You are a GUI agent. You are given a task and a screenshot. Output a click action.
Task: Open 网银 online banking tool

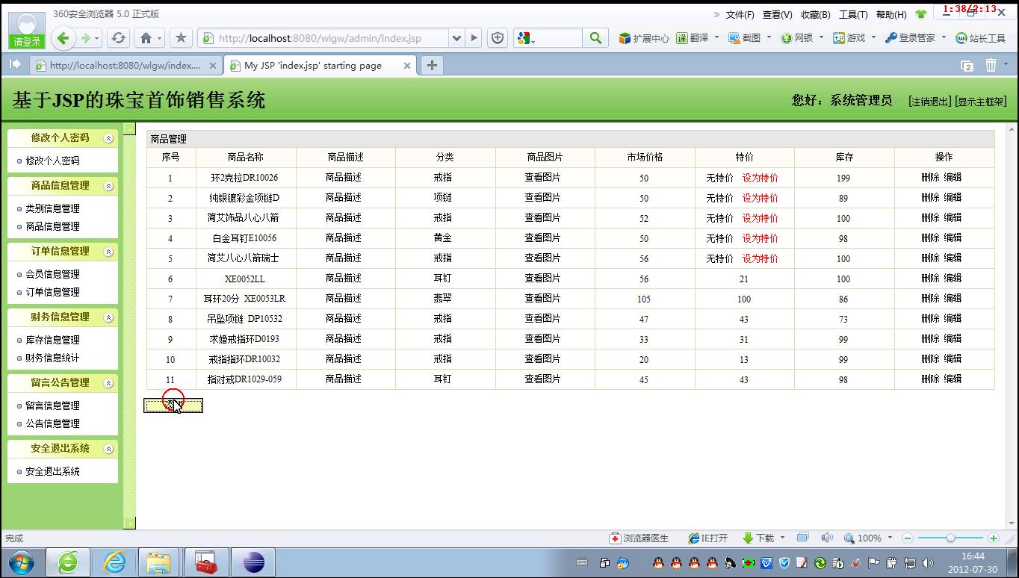797,38
